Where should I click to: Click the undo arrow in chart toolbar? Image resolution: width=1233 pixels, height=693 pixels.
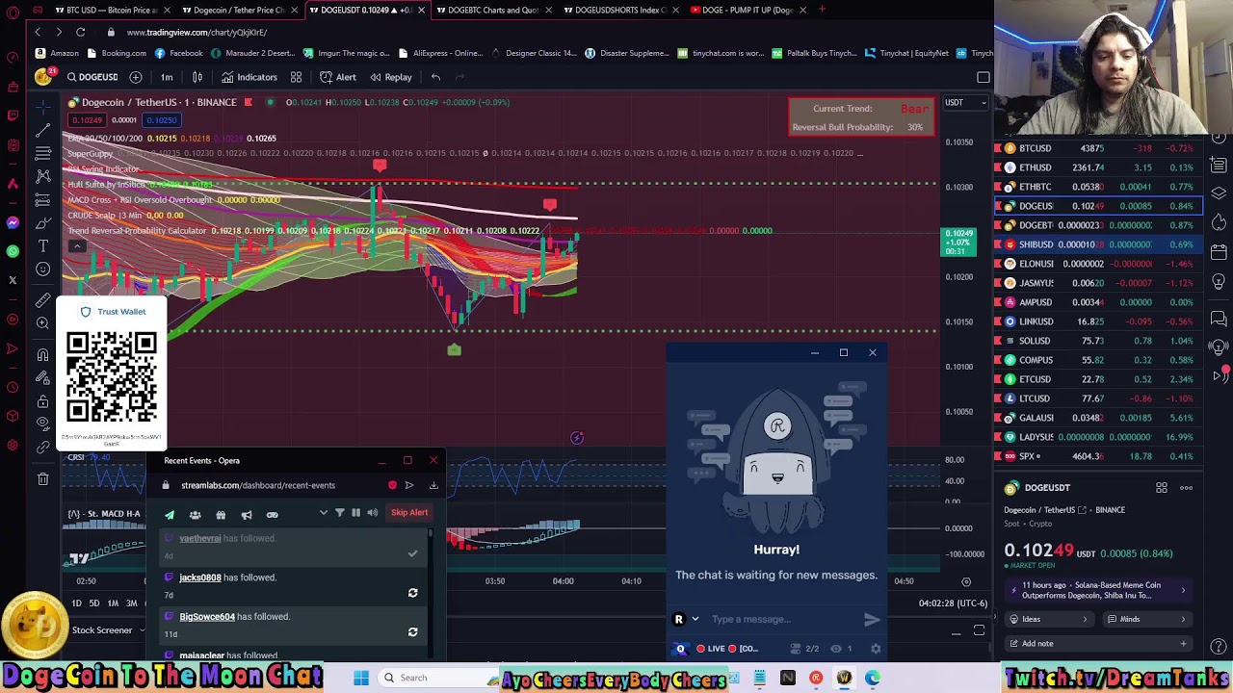tap(435, 77)
